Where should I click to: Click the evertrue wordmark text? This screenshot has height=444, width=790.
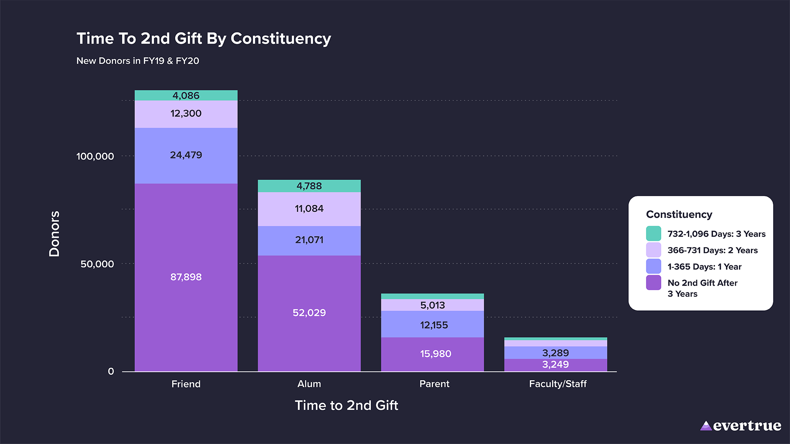pos(747,426)
